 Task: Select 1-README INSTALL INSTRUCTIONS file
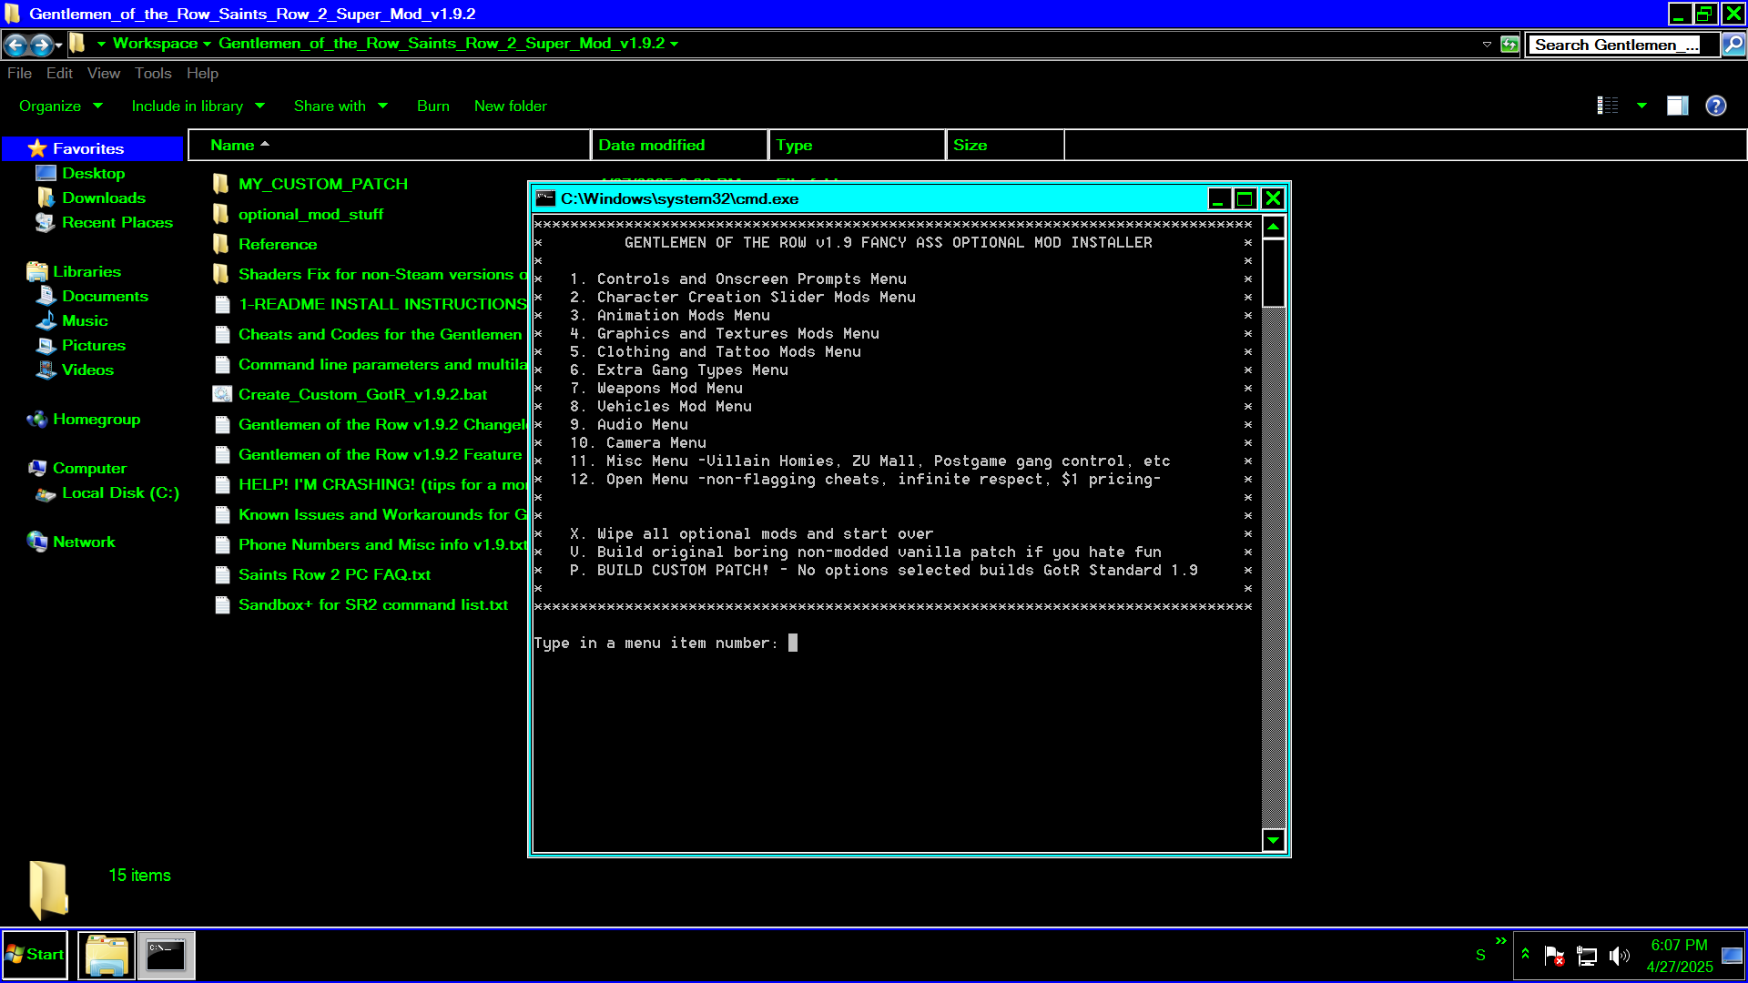370,304
